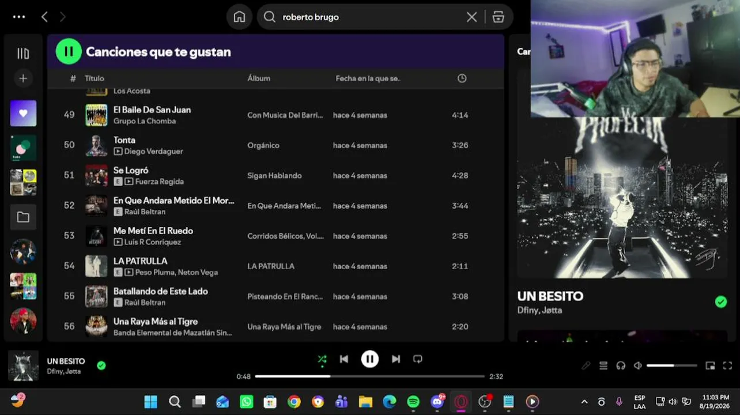Open Discord from the taskbar
The image size is (740, 415).
437,402
